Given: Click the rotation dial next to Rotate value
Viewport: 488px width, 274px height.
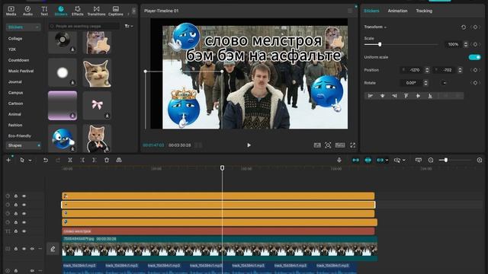Looking at the screenshot, I should pyautogui.click(x=445, y=83).
